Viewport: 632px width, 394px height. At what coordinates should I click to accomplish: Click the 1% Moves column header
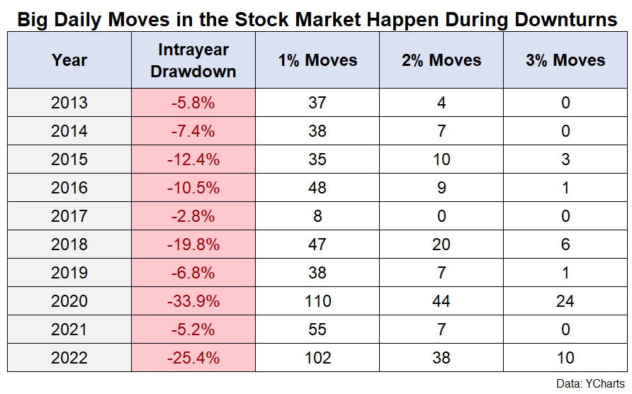pos(317,60)
